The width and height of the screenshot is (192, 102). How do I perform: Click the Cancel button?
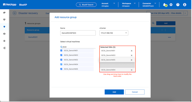135,92
